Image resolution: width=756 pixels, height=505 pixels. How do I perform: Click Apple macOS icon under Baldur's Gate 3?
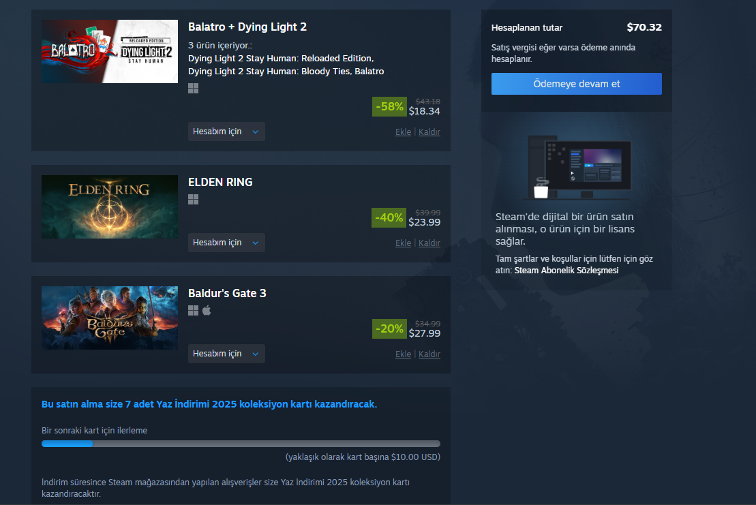pyautogui.click(x=207, y=310)
